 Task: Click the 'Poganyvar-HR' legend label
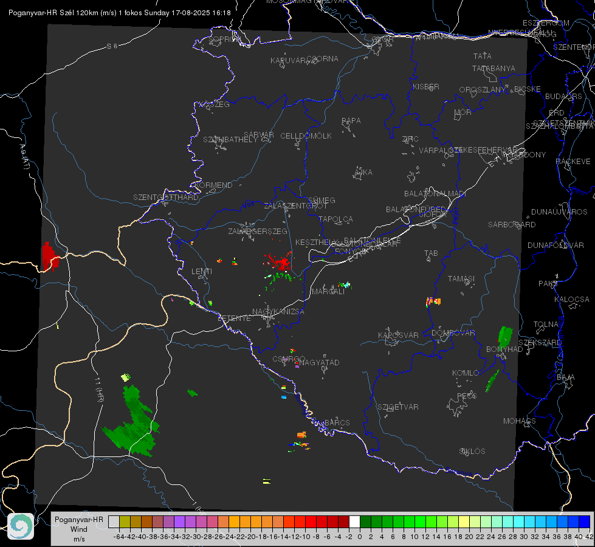[x=79, y=520]
